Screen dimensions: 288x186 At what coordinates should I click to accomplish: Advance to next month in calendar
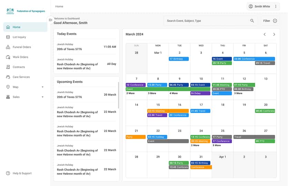tap(274, 34)
